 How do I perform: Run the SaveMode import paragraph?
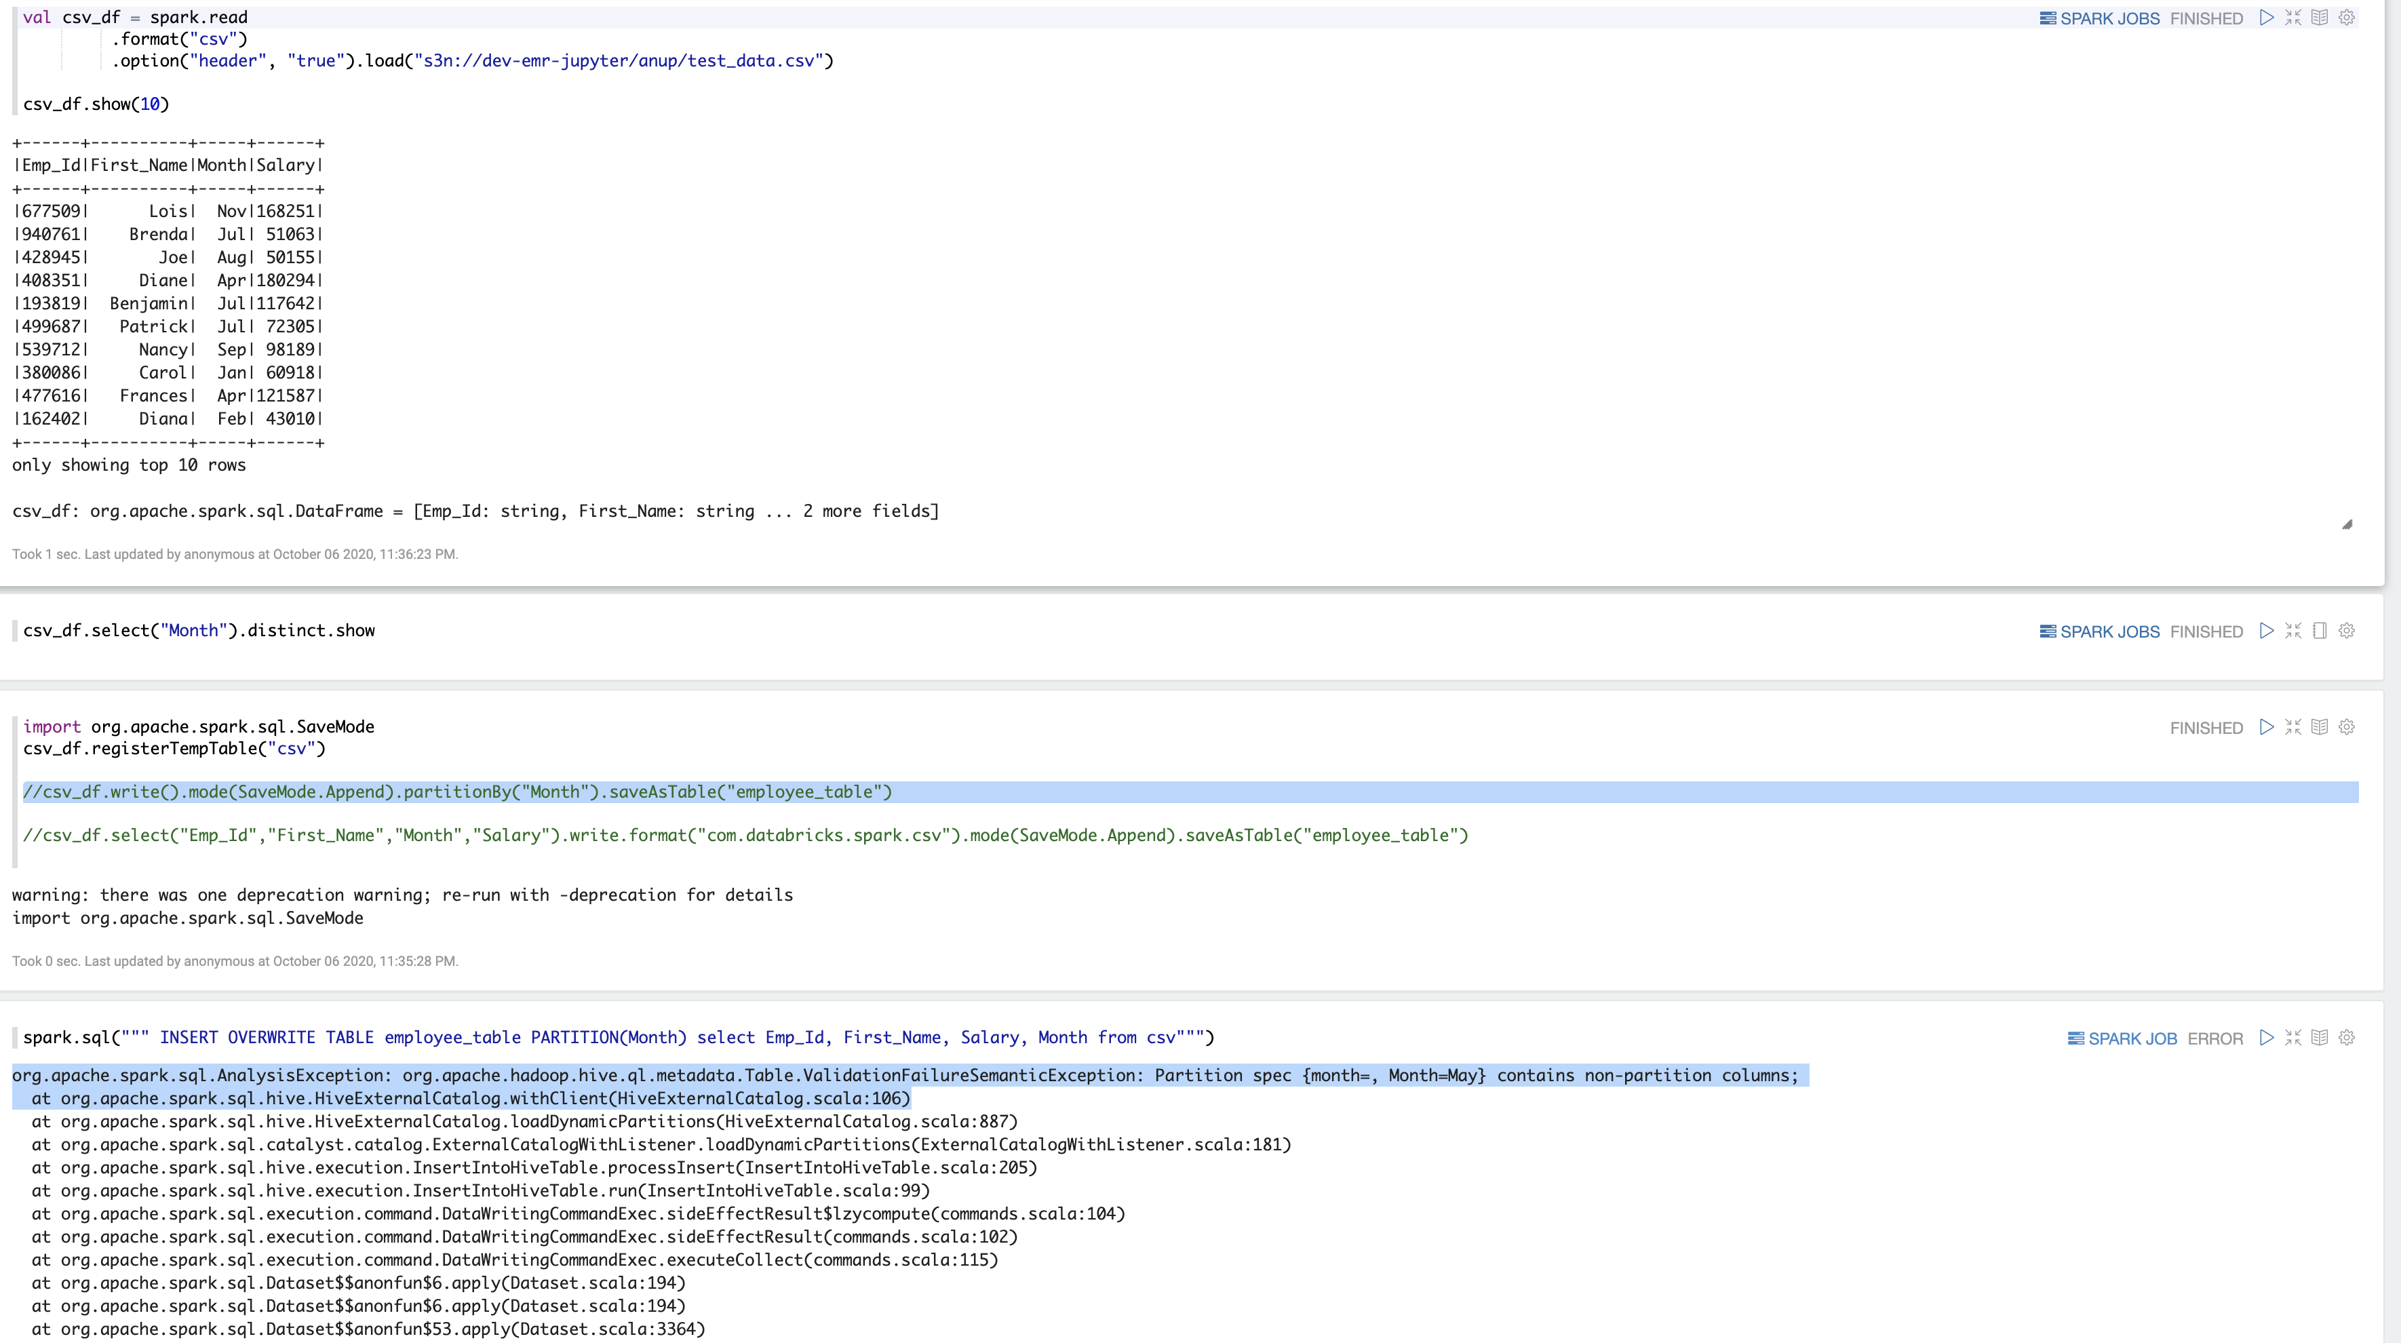(x=2267, y=727)
